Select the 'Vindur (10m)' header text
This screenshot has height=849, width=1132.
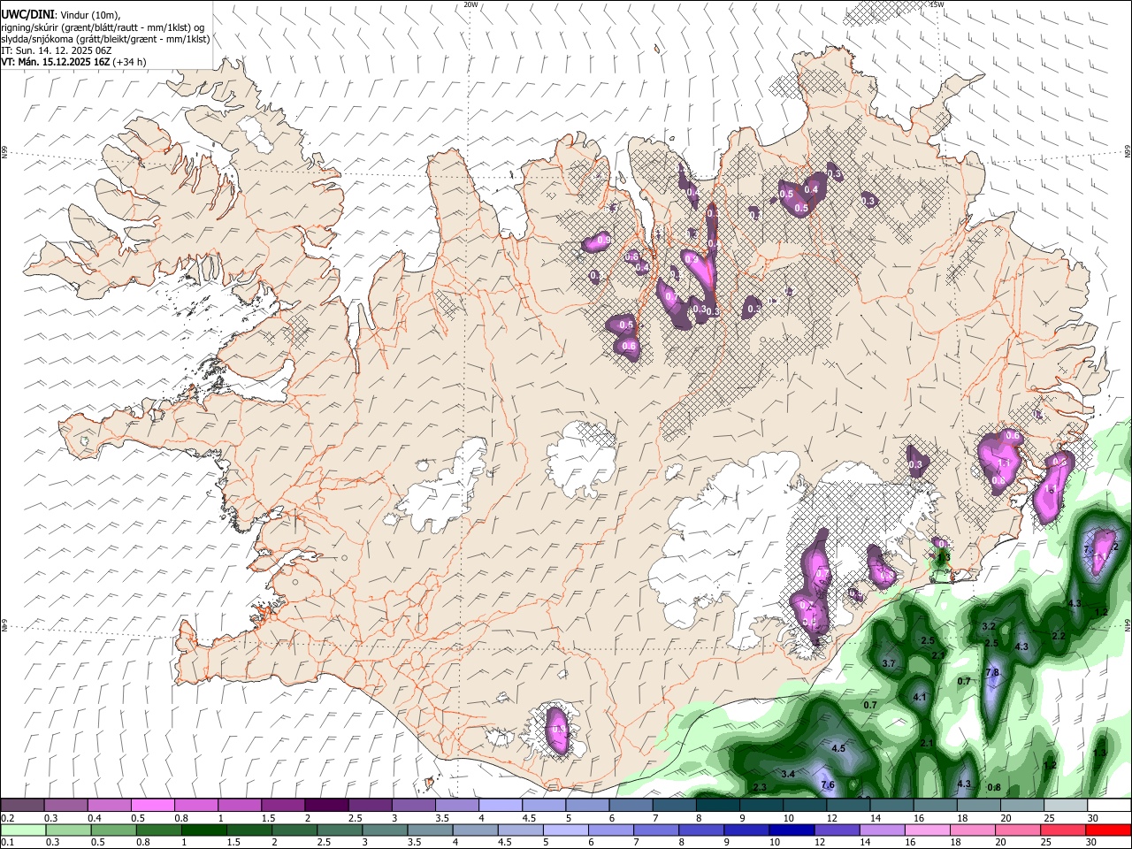[89, 14]
